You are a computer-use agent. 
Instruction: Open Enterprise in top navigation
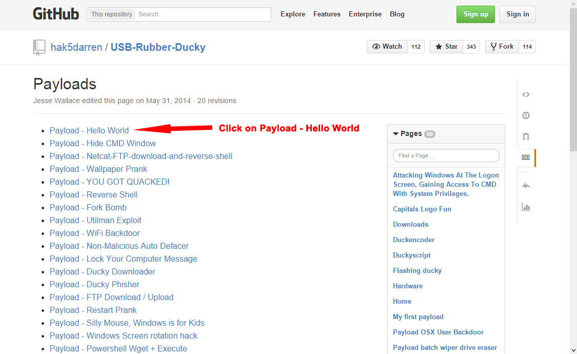365,14
